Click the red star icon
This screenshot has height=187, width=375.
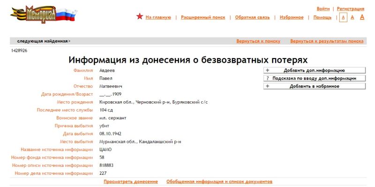(x=140, y=16)
